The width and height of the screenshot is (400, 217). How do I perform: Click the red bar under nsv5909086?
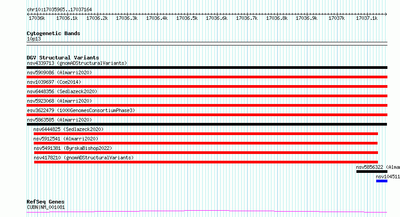[x=207, y=77]
